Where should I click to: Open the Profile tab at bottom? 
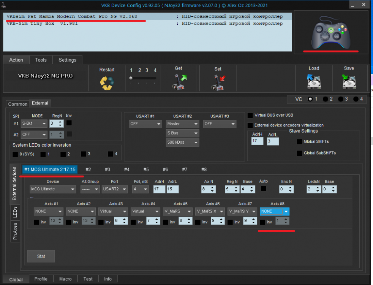pos(41,279)
